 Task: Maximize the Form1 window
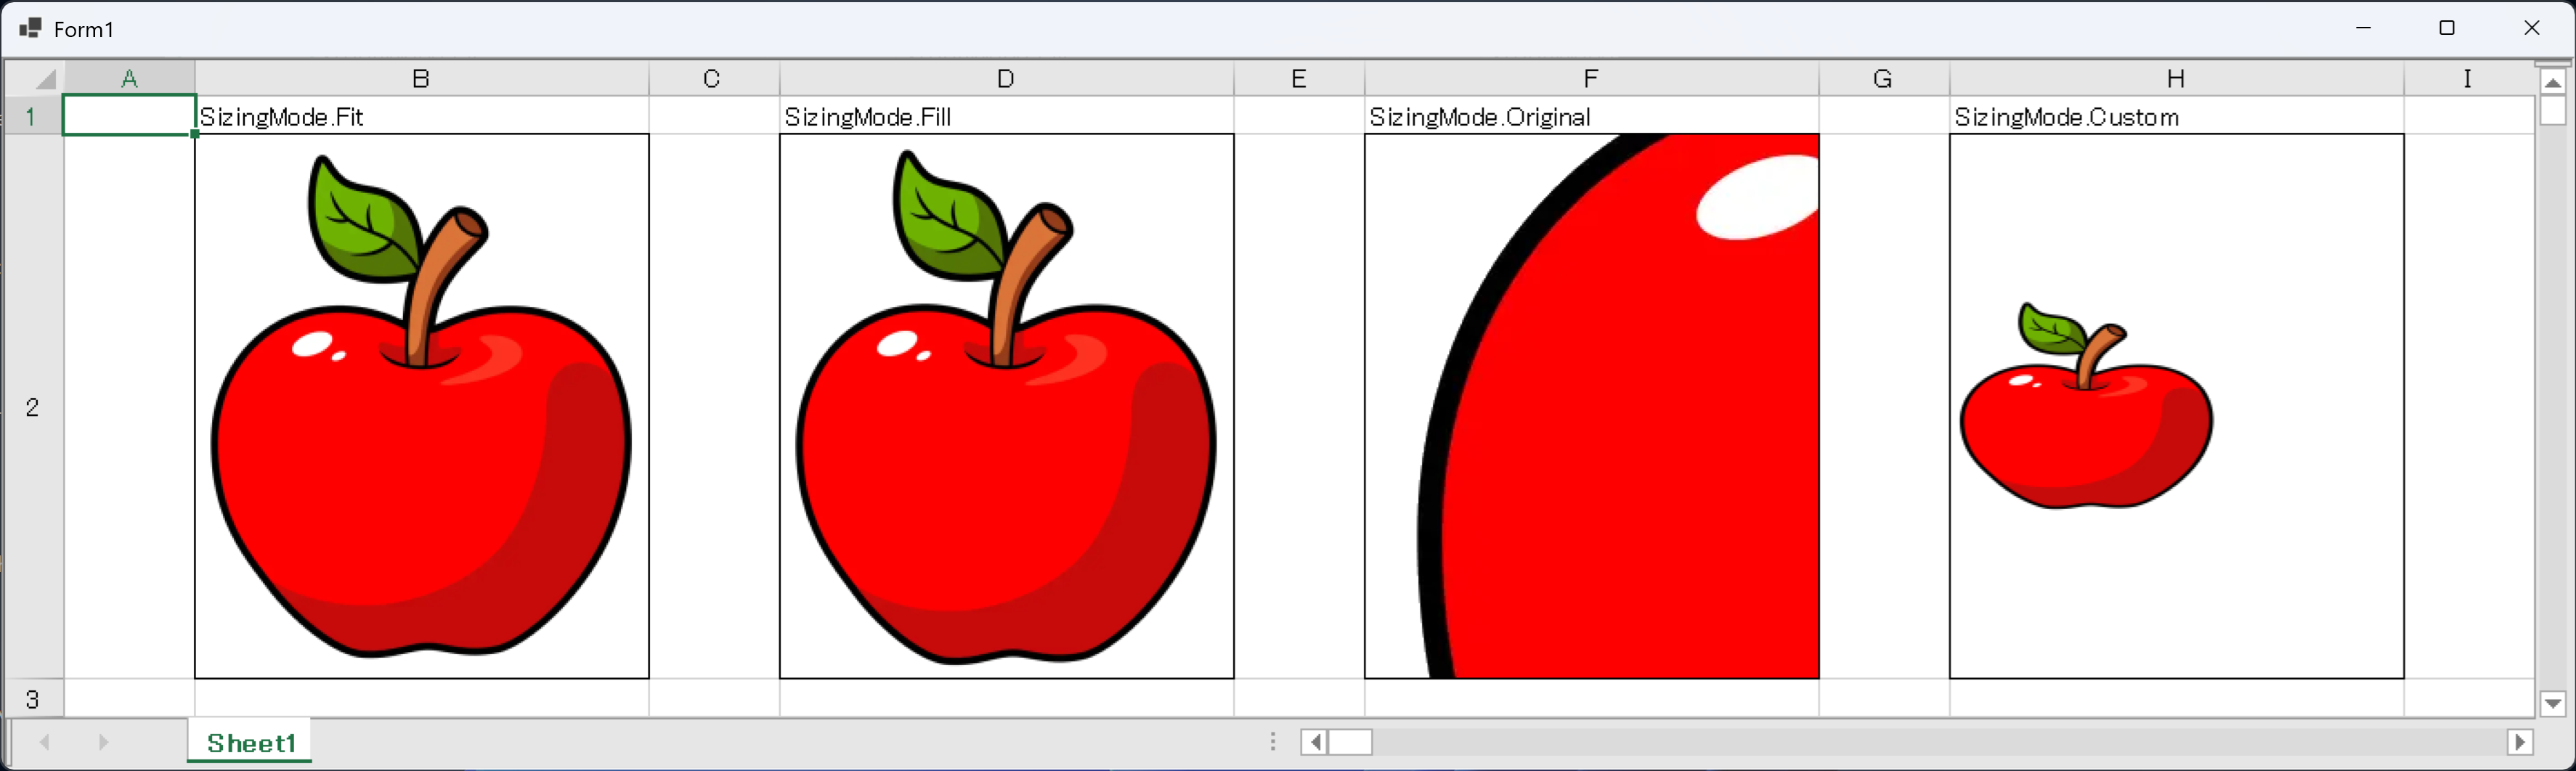coord(2447,28)
